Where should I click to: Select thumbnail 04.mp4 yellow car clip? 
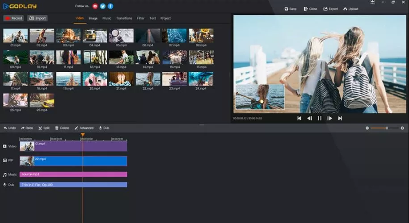(95, 36)
